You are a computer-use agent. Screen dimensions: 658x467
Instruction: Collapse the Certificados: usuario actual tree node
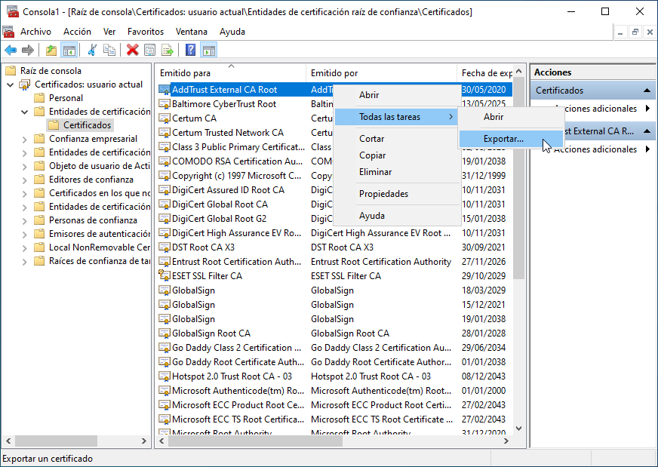coord(11,84)
